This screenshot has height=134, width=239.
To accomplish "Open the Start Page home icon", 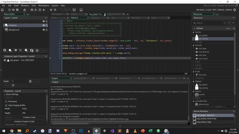I will 2,10.
